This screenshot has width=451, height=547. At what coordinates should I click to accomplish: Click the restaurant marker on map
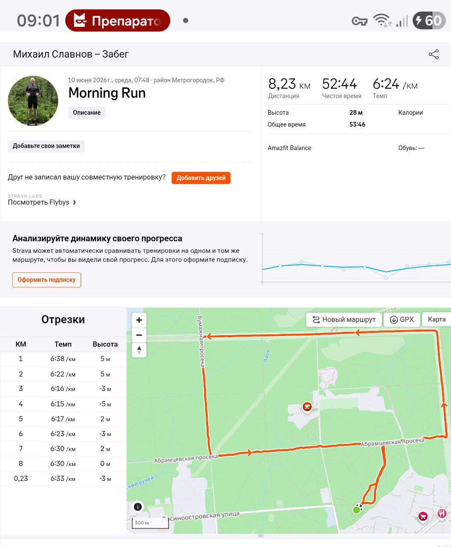tap(442, 514)
